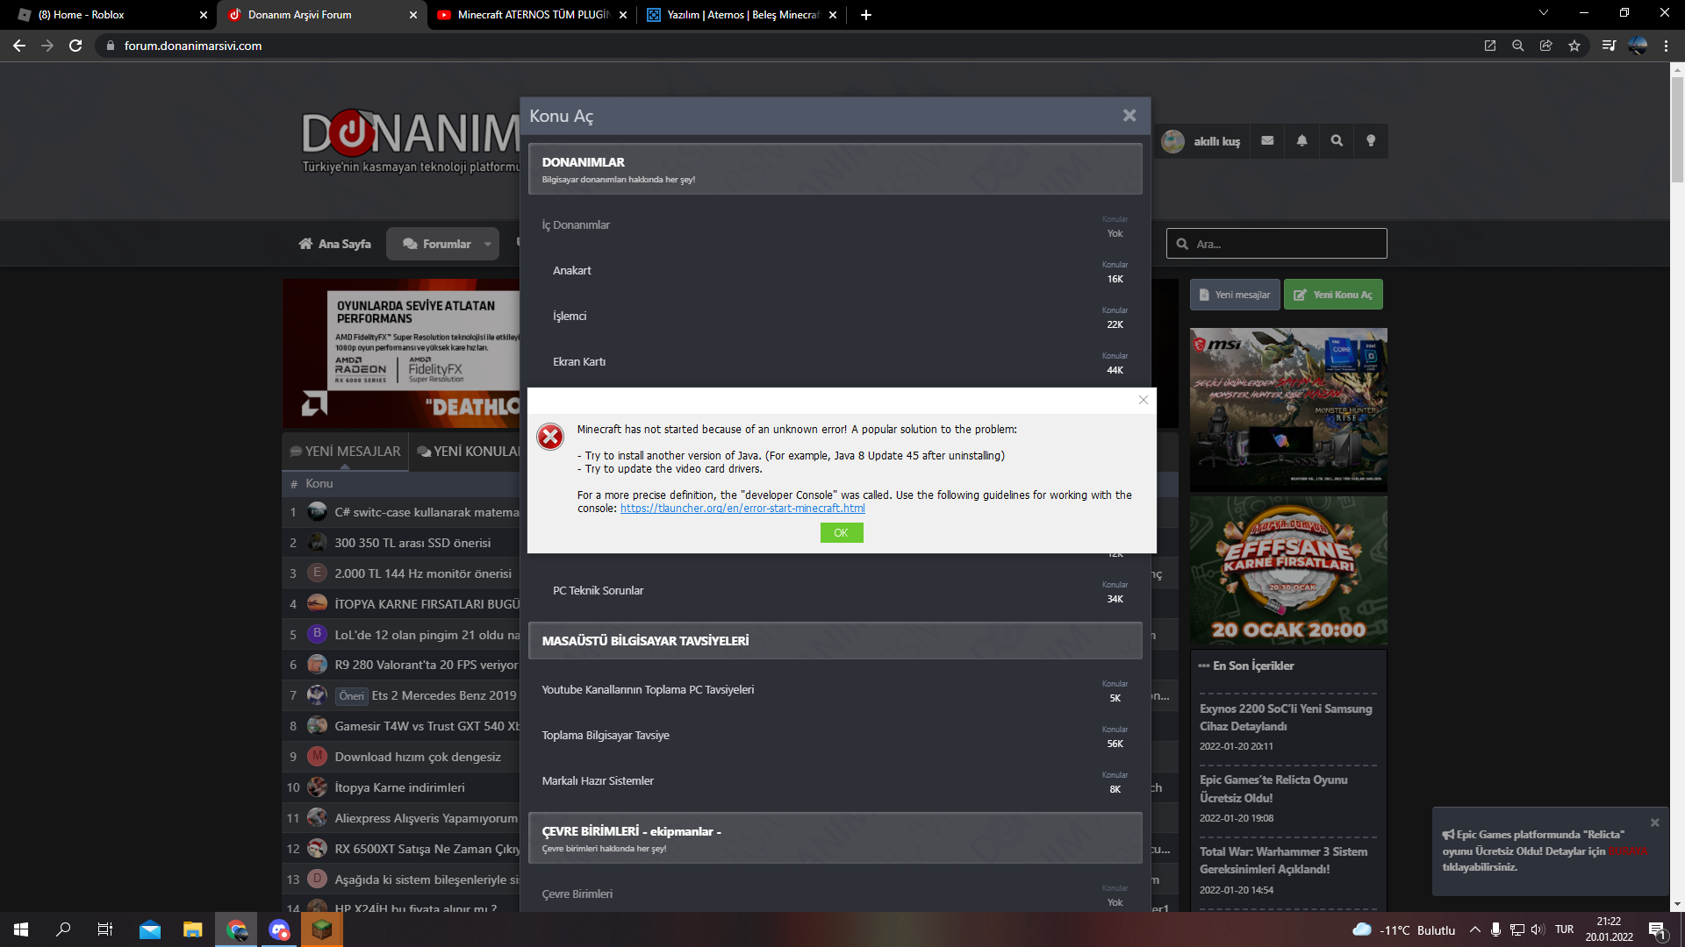This screenshot has width=1685, height=947.
Task: Close the Konu Aç modal
Action: [x=1129, y=116]
